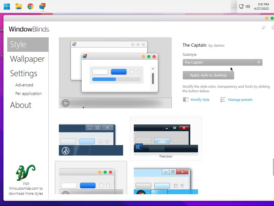274x206 pixels.
Task: Select the Captain style thumbnail in list
Action: [91, 178]
